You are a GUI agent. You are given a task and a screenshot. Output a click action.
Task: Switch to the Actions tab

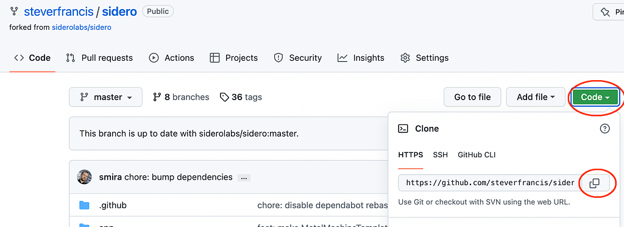coord(171,58)
